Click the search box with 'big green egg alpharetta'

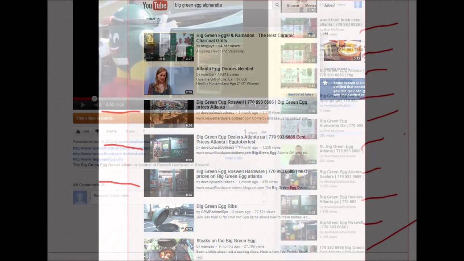pyautogui.click(x=223, y=5)
